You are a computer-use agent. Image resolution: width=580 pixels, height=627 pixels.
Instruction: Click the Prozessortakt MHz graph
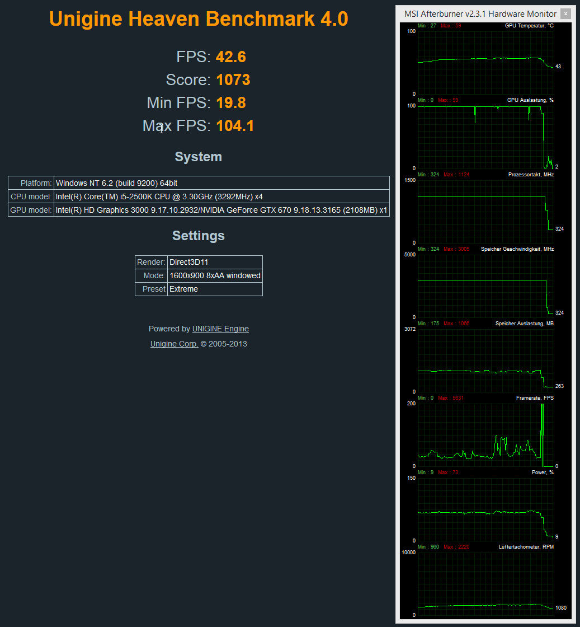click(x=485, y=212)
